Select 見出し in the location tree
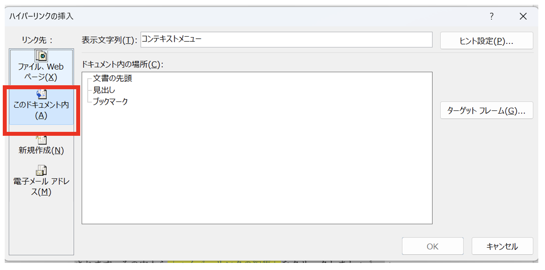 point(104,90)
